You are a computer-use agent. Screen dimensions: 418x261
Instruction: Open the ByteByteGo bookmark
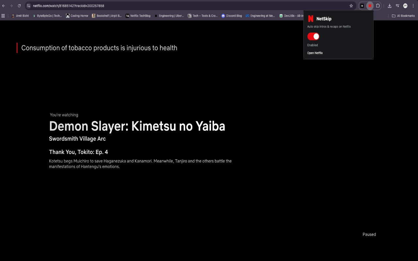pos(47,16)
